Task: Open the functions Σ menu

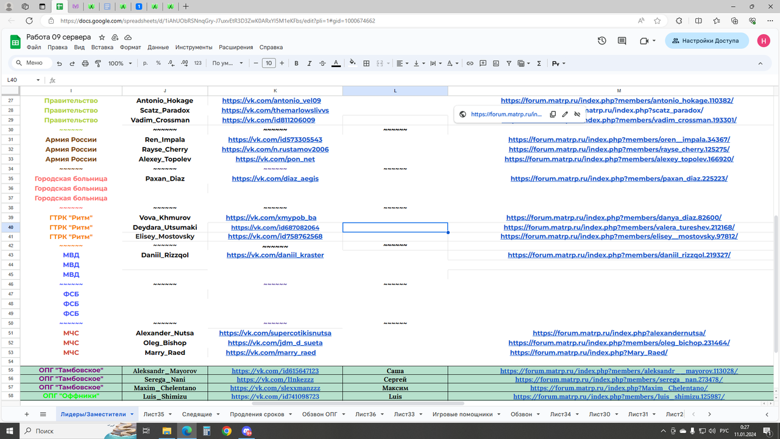Action: point(539,63)
